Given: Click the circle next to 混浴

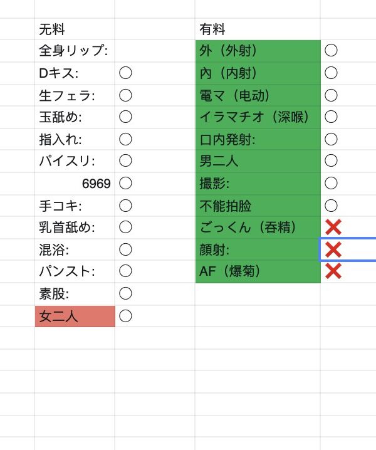Looking at the screenshot, I should pos(125,249).
